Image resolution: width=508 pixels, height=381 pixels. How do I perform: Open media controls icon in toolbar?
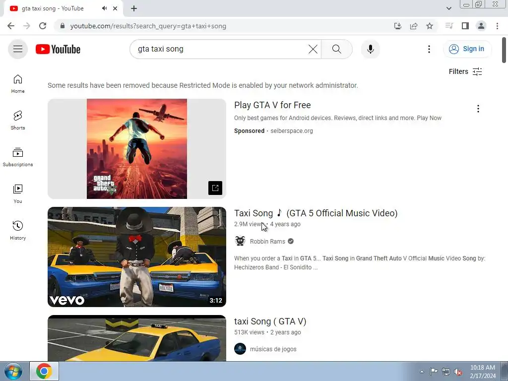(449, 26)
